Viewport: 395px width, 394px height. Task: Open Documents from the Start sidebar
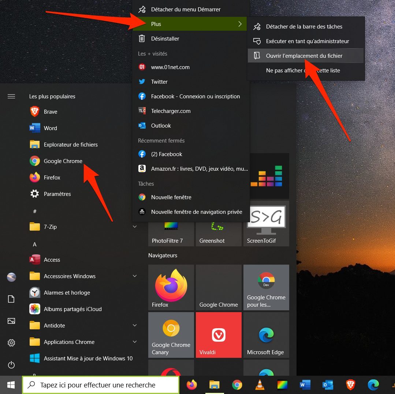(11, 299)
